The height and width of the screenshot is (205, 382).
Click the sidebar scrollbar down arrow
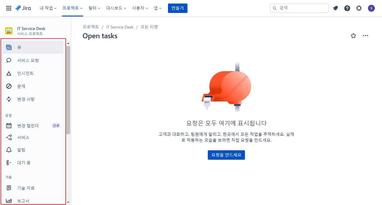point(68,202)
